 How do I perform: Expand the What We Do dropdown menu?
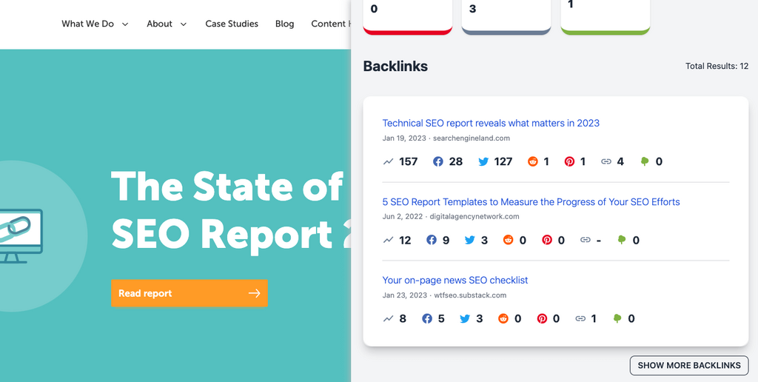click(95, 24)
